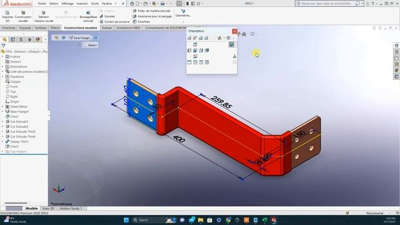Click the Bossage/Base extrudé tool

(88, 16)
